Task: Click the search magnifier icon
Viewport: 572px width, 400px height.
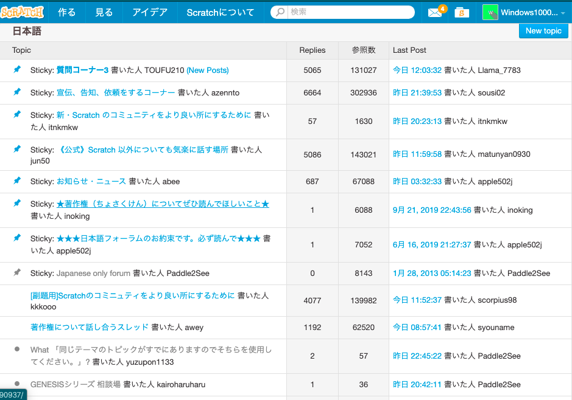Action: coord(280,12)
